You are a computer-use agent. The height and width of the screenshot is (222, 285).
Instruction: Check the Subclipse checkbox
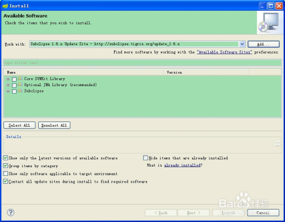14,91
